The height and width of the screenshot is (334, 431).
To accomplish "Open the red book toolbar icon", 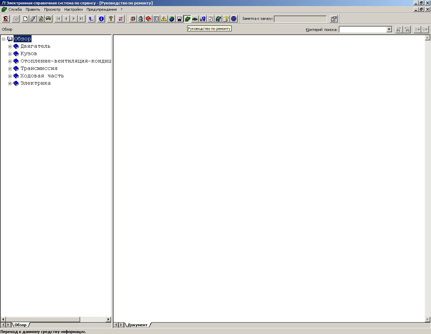I will 148,19.
